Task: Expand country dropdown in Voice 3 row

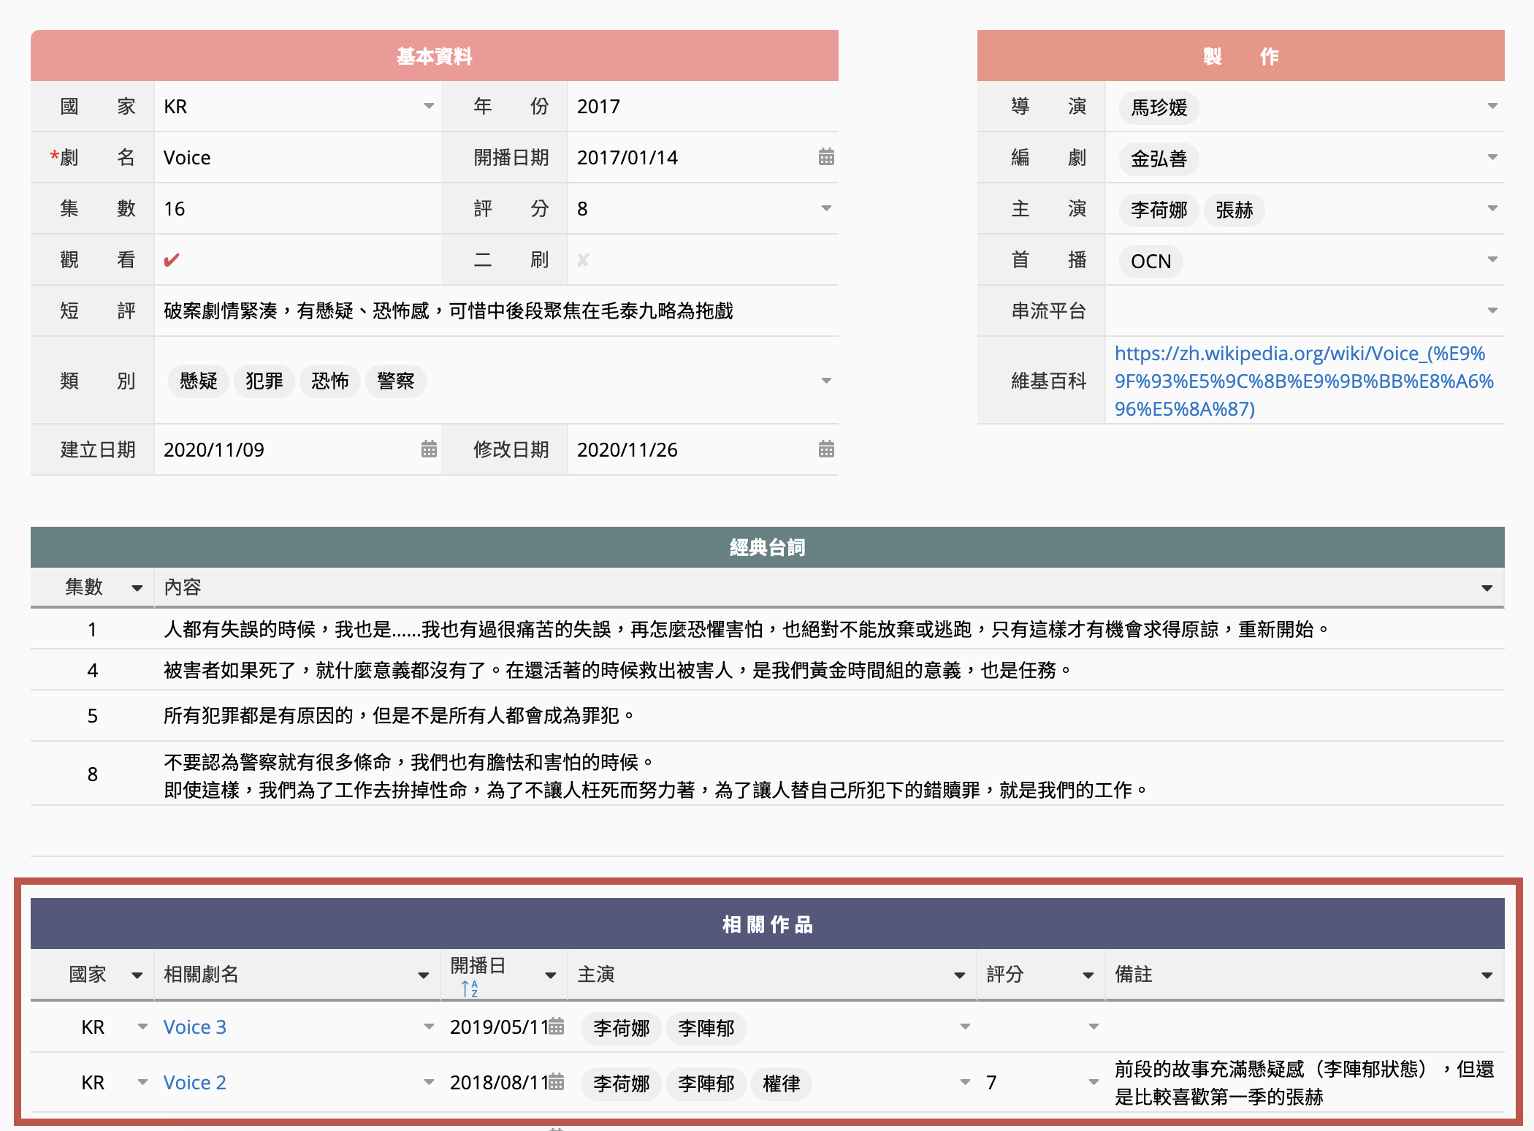Action: [142, 1027]
